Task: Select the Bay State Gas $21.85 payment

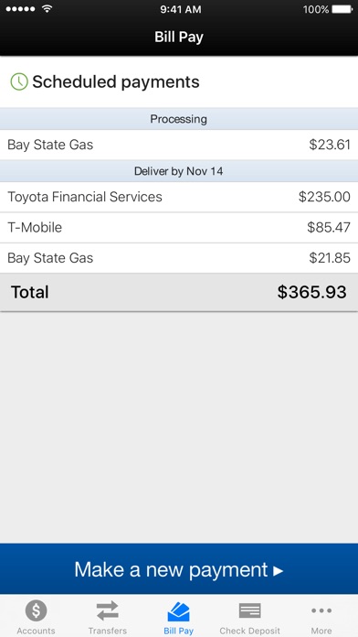Action: (x=179, y=258)
